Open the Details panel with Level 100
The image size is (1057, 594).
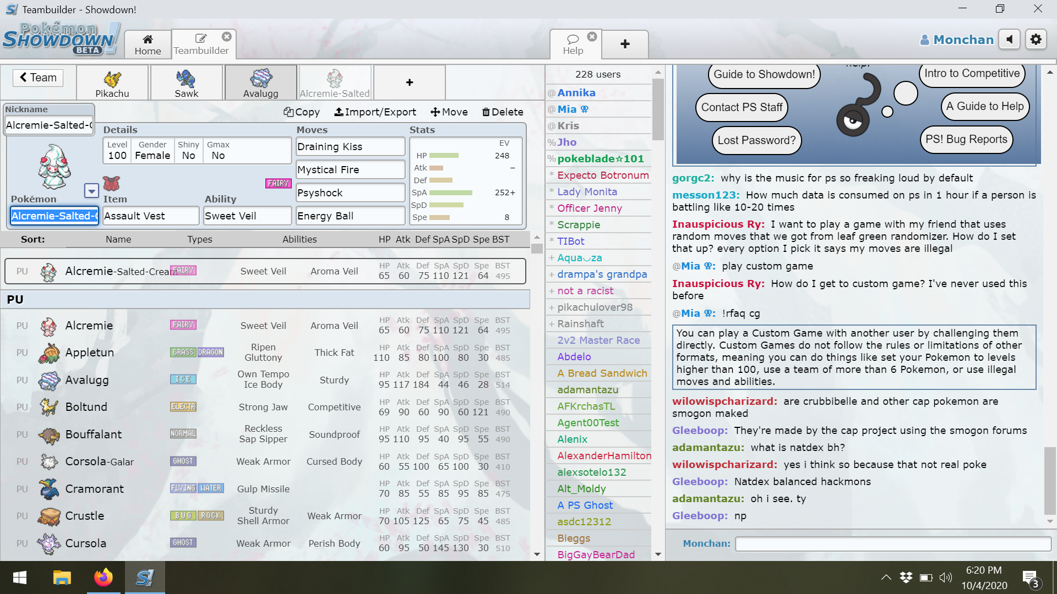click(x=197, y=150)
